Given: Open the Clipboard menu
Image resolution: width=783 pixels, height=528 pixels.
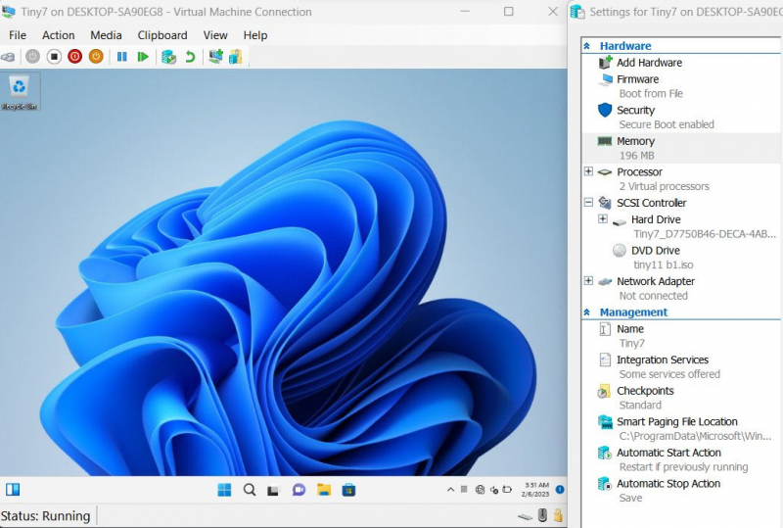Looking at the screenshot, I should coord(161,35).
